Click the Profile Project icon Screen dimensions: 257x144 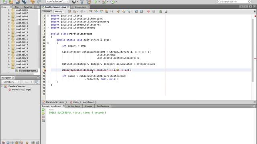112,2
